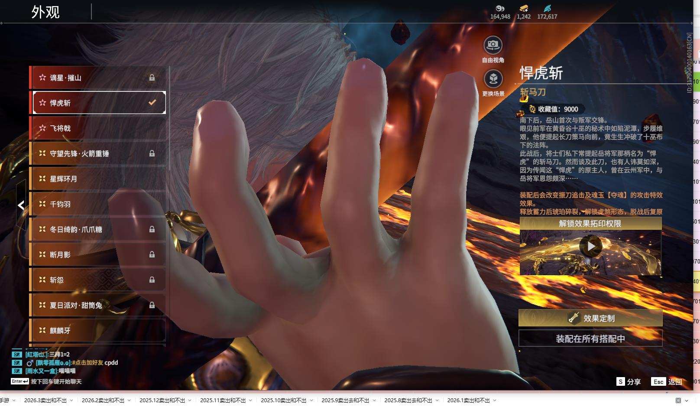Click the silver coin currency icon
This screenshot has width=700, height=407.
pyautogui.click(x=500, y=8)
